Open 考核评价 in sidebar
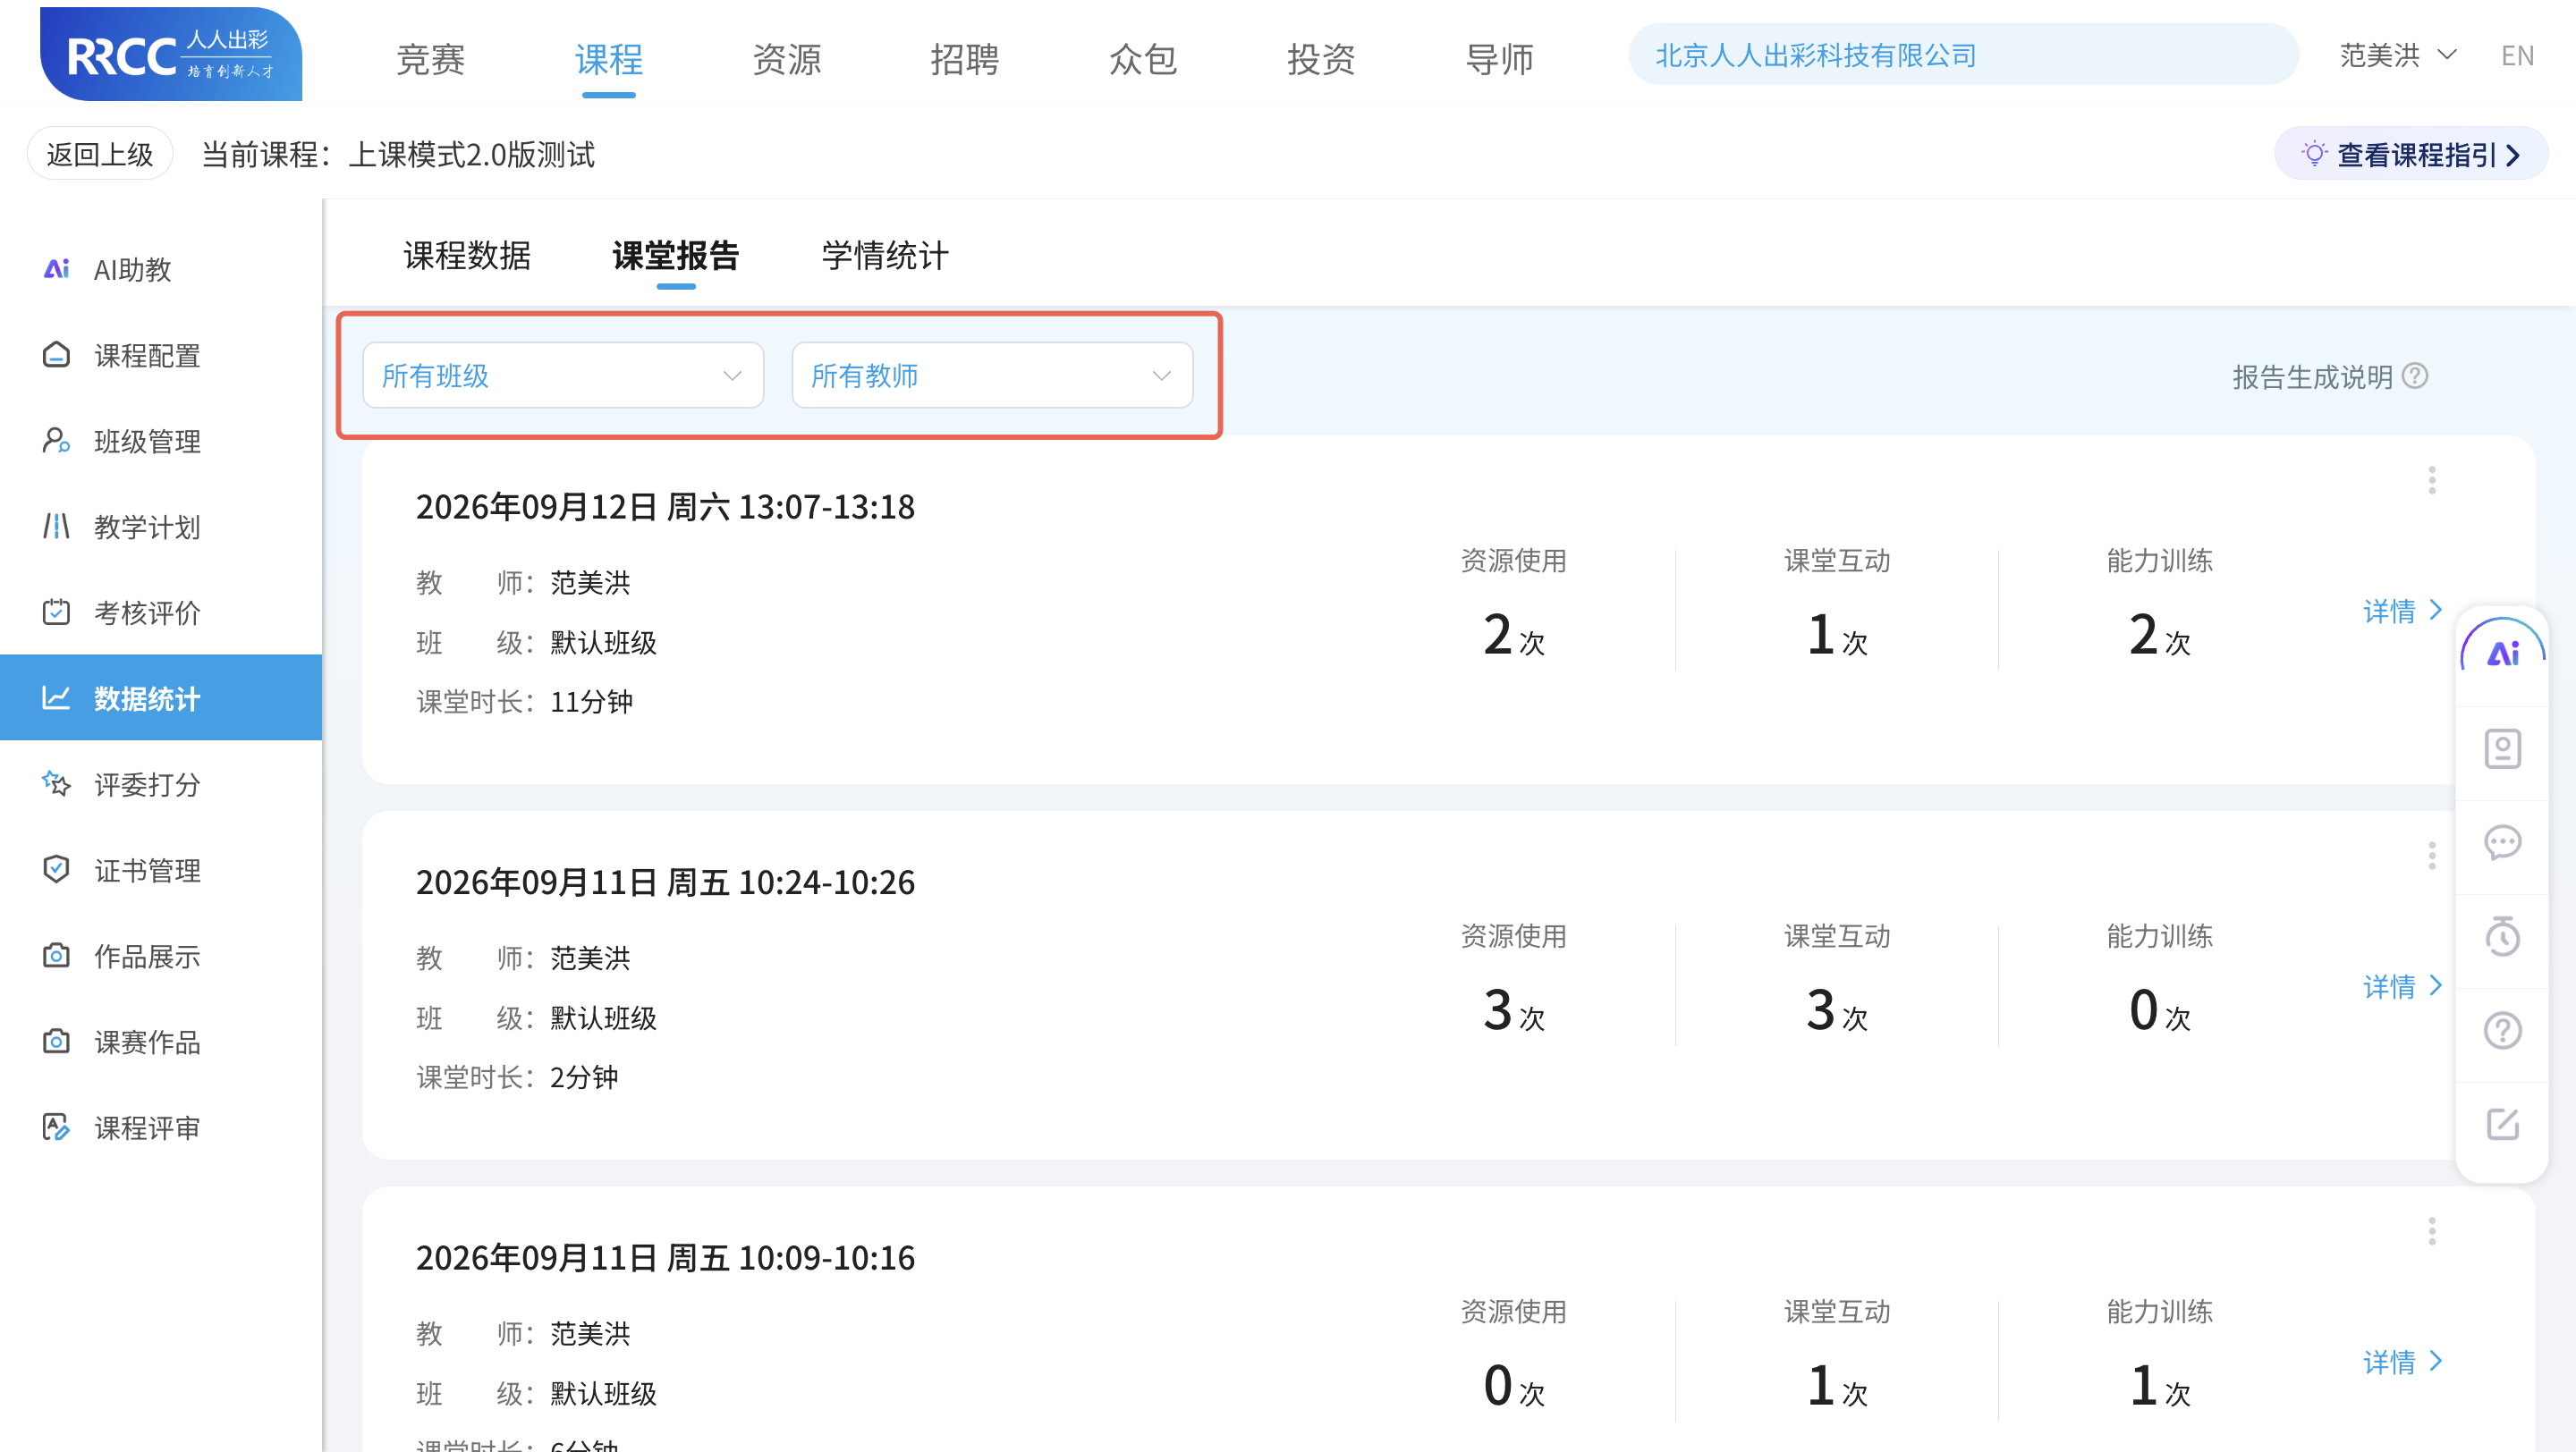The image size is (2576, 1452). point(160,612)
